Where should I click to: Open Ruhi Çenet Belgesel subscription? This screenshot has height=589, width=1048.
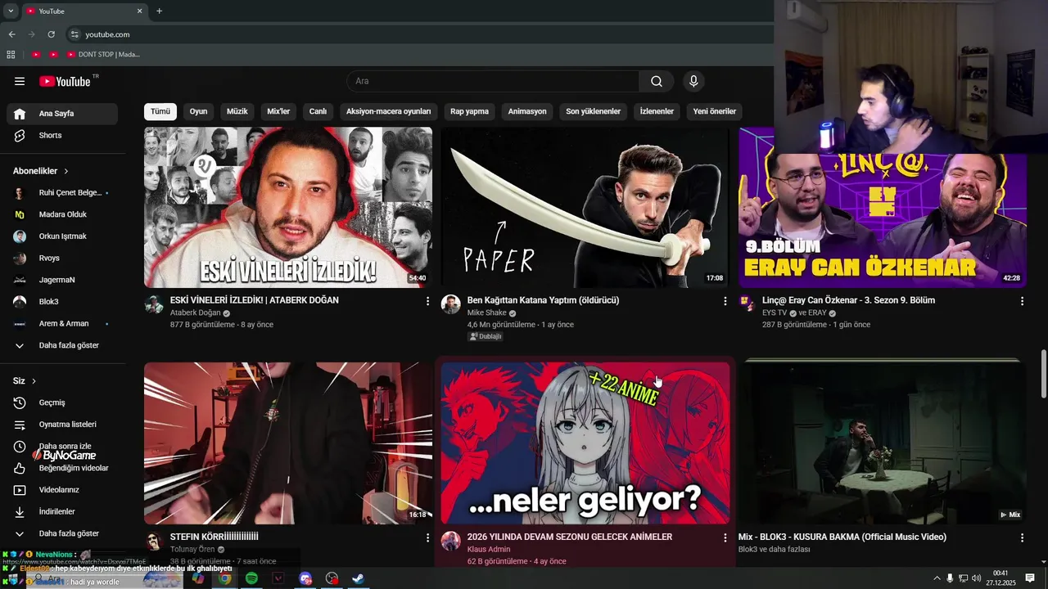[x=62, y=193]
